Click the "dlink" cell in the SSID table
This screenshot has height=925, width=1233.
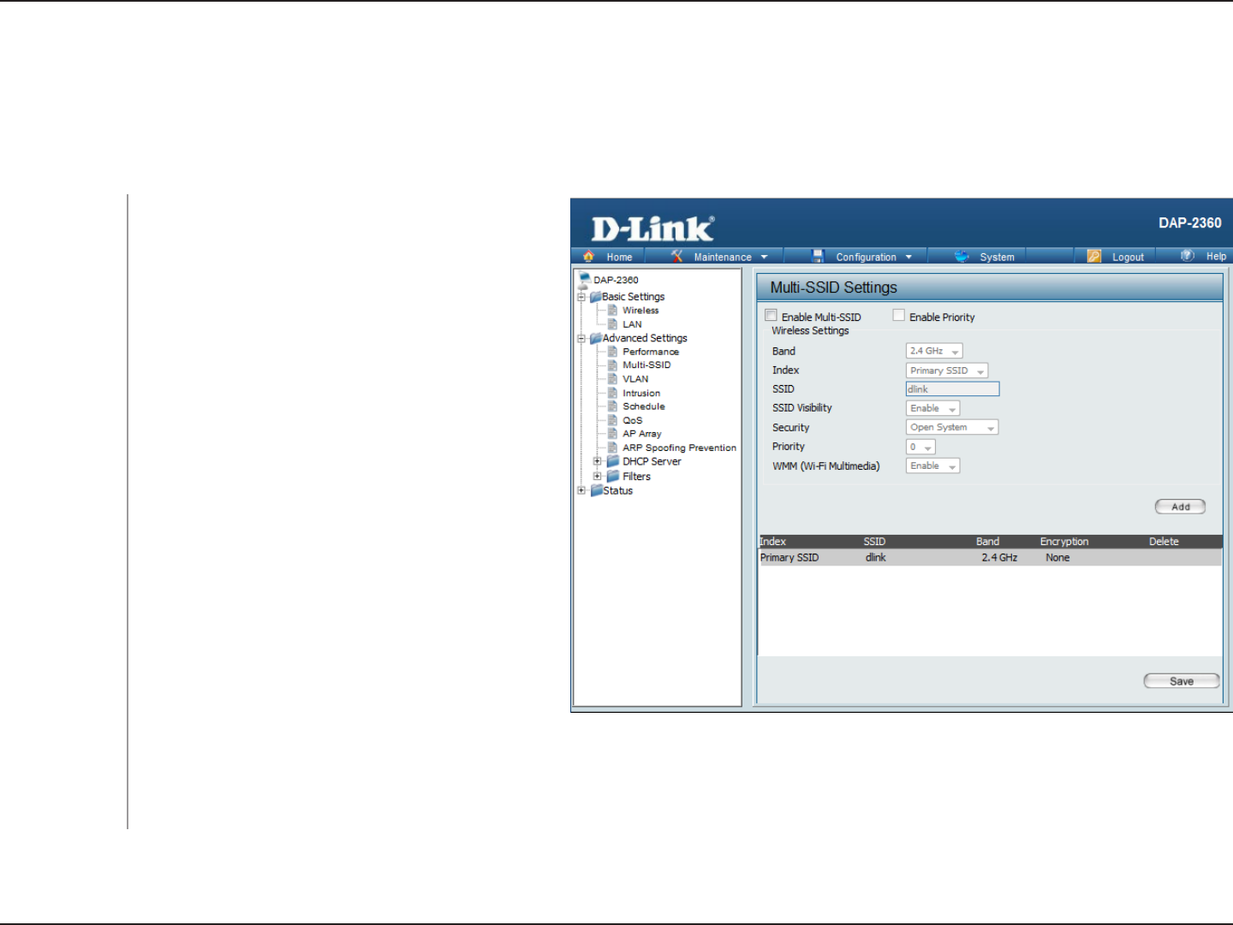[x=876, y=558]
